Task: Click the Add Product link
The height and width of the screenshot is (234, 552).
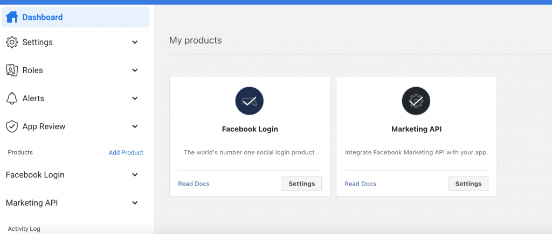Action: click(x=126, y=153)
